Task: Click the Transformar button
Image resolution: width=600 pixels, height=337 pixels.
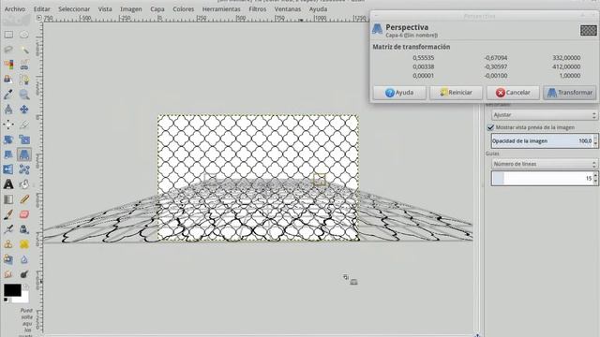Action: click(x=570, y=93)
